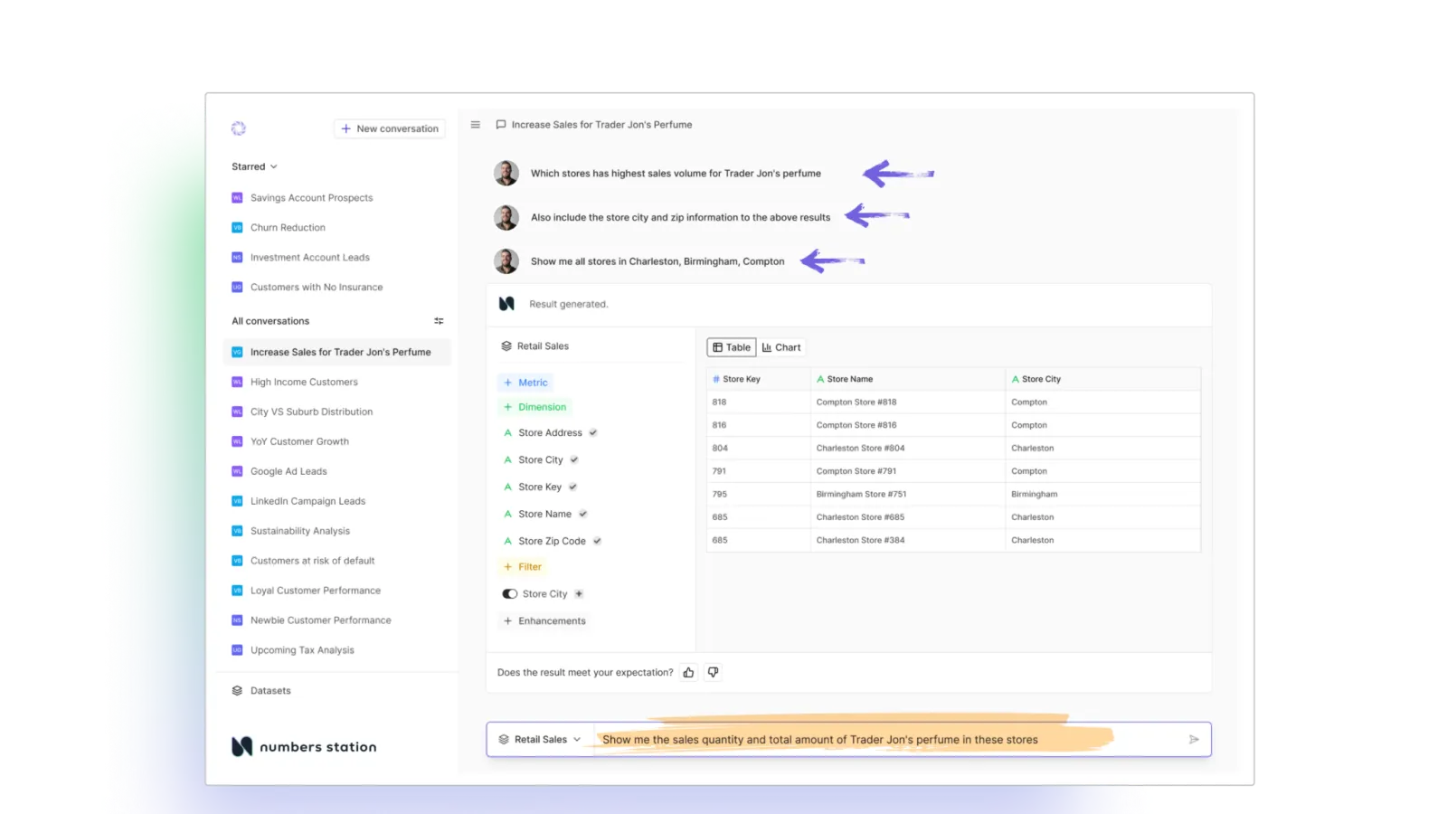The height and width of the screenshot is (814, 1447).
Task: Open Datasets from the sidebar
Action: [270, 690]
